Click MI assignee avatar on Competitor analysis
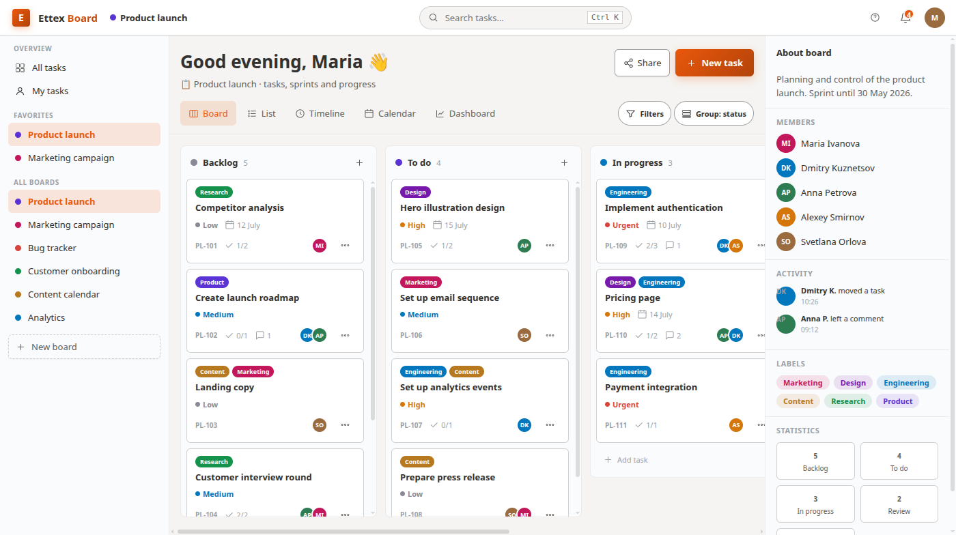Viewport: 956px width, 535px height. (x=320, y=246)
